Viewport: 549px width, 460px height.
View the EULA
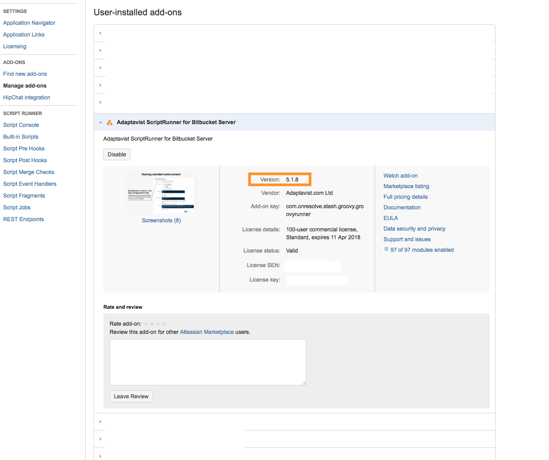click(391, 218)
